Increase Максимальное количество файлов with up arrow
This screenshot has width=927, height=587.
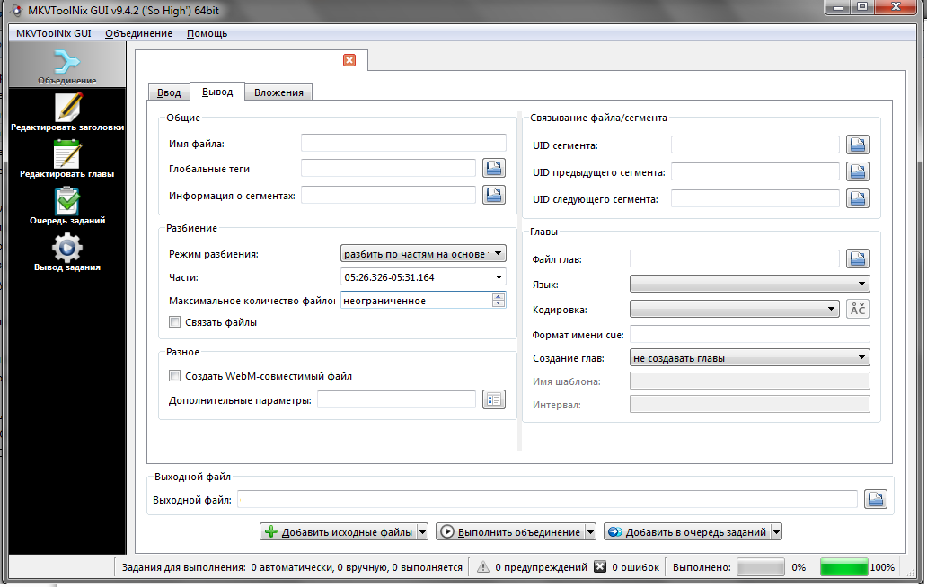pos(499,296)
